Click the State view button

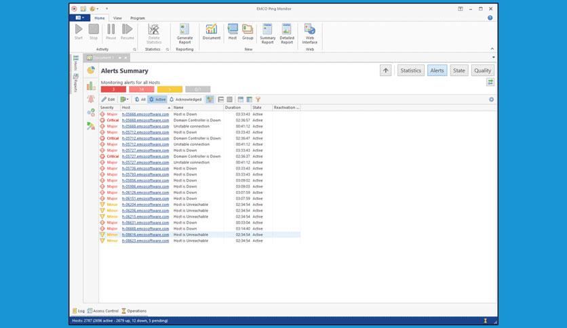click(459, 70)
